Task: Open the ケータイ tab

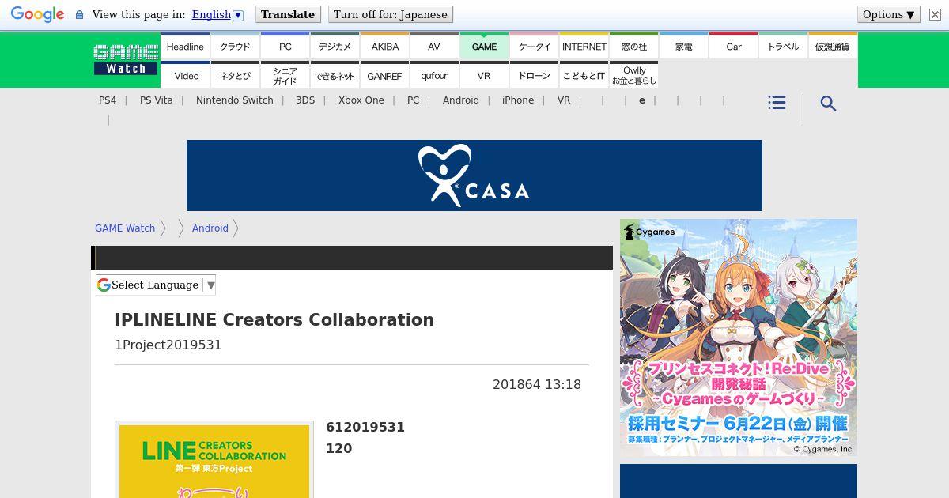Action: 534,46
